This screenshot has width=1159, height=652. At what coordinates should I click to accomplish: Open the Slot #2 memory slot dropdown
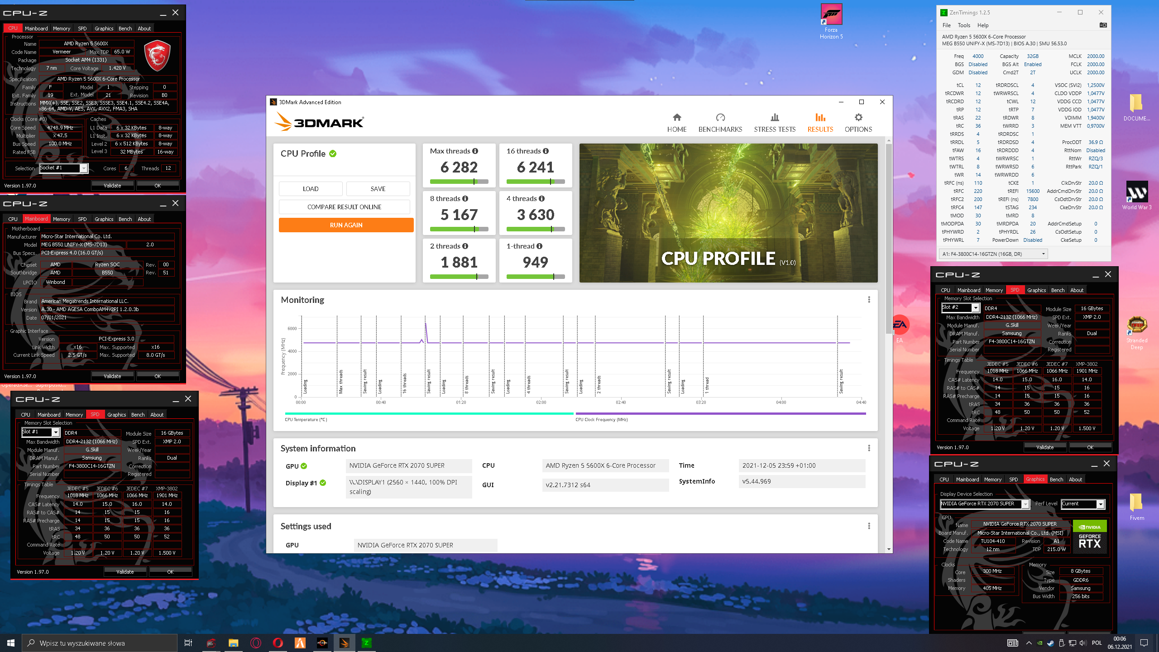(x=961, y=307)
